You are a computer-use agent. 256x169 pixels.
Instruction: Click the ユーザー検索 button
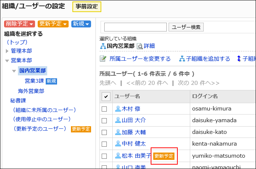click(186, 27)
